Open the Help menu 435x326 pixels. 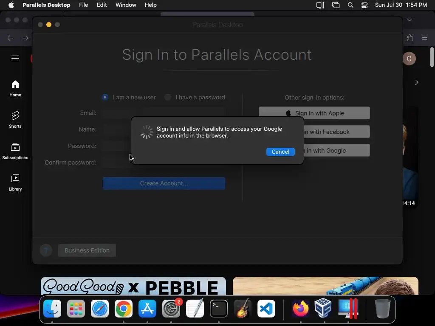151,5
